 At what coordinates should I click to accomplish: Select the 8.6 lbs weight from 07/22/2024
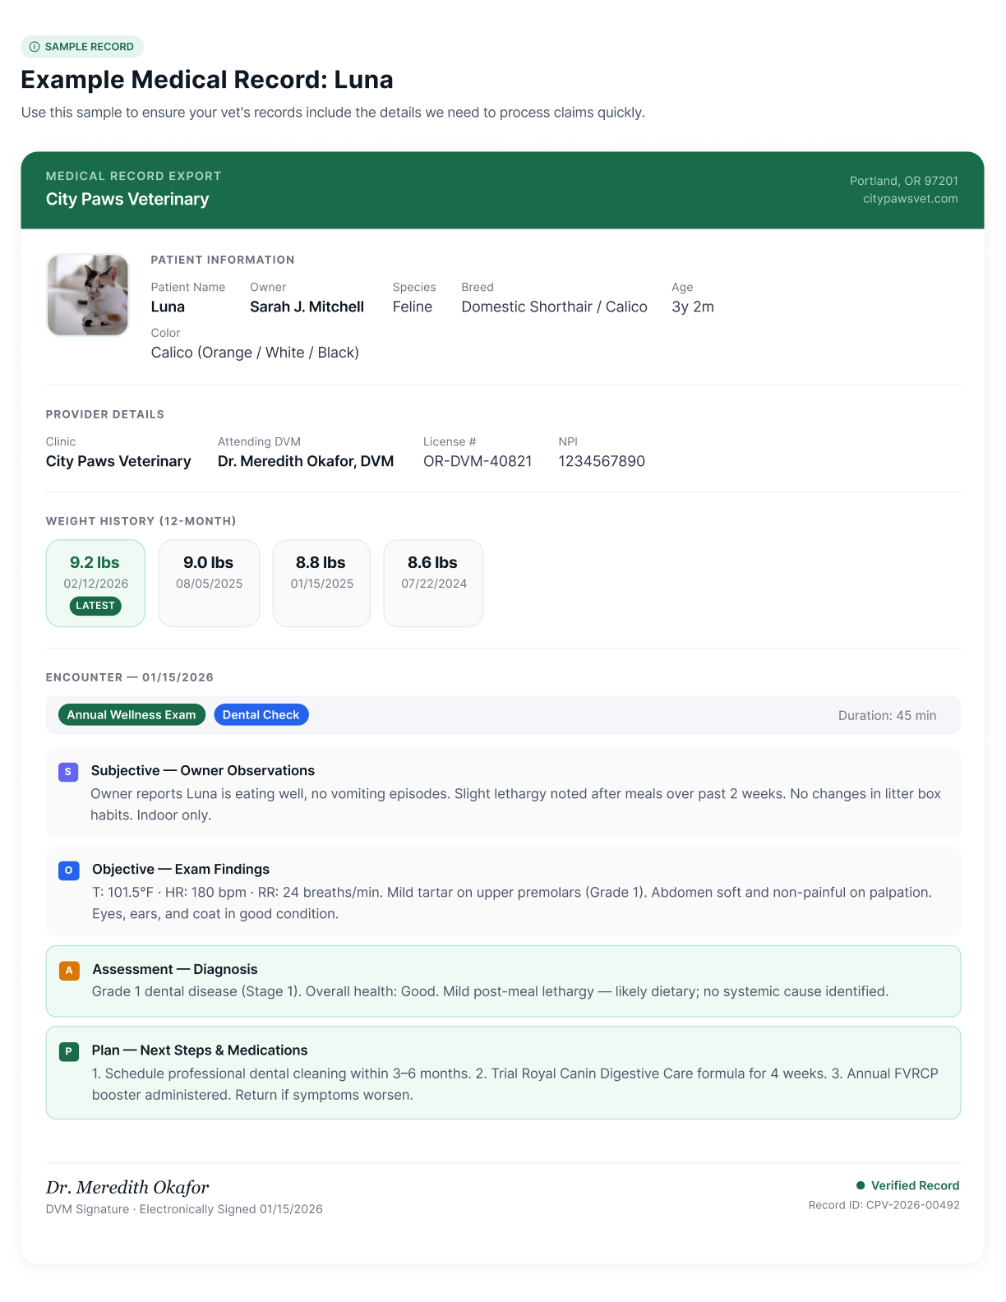click(x=433, y=584)
